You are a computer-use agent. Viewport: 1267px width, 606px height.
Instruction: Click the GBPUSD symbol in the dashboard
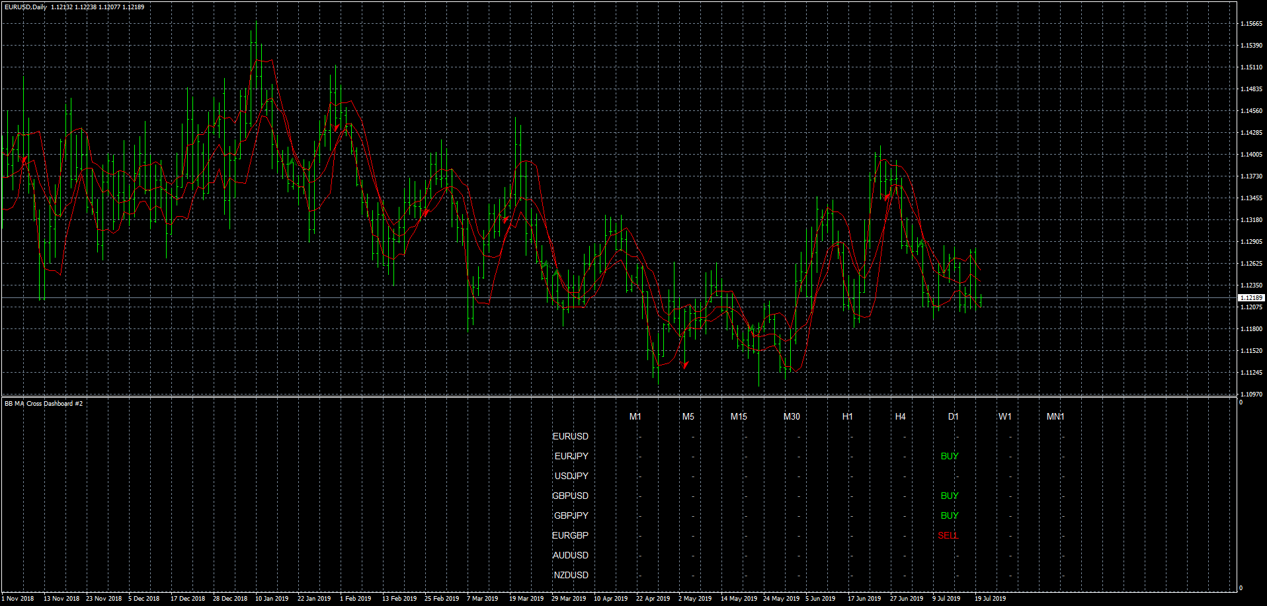click(x=571, y=496)
